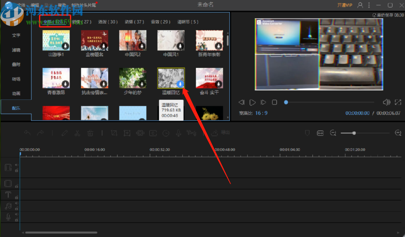Open the zoom frame tool

(x=127, y=133)
